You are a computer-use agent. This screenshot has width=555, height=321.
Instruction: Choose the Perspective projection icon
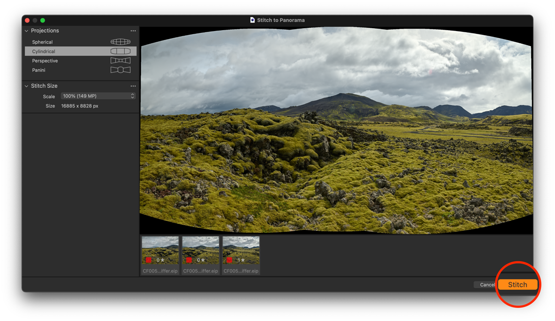[x=120, y=61]
